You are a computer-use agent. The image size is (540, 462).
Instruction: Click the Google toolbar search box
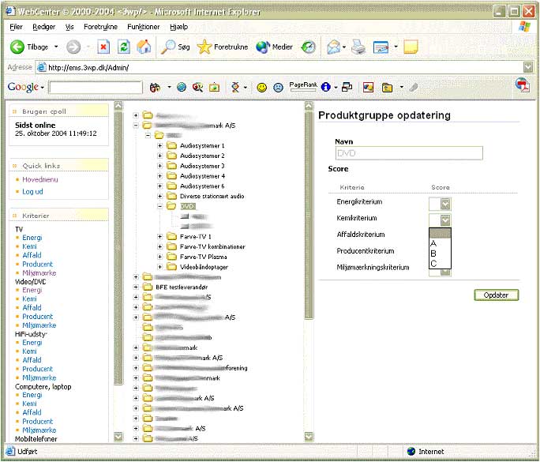pos(96,87)
